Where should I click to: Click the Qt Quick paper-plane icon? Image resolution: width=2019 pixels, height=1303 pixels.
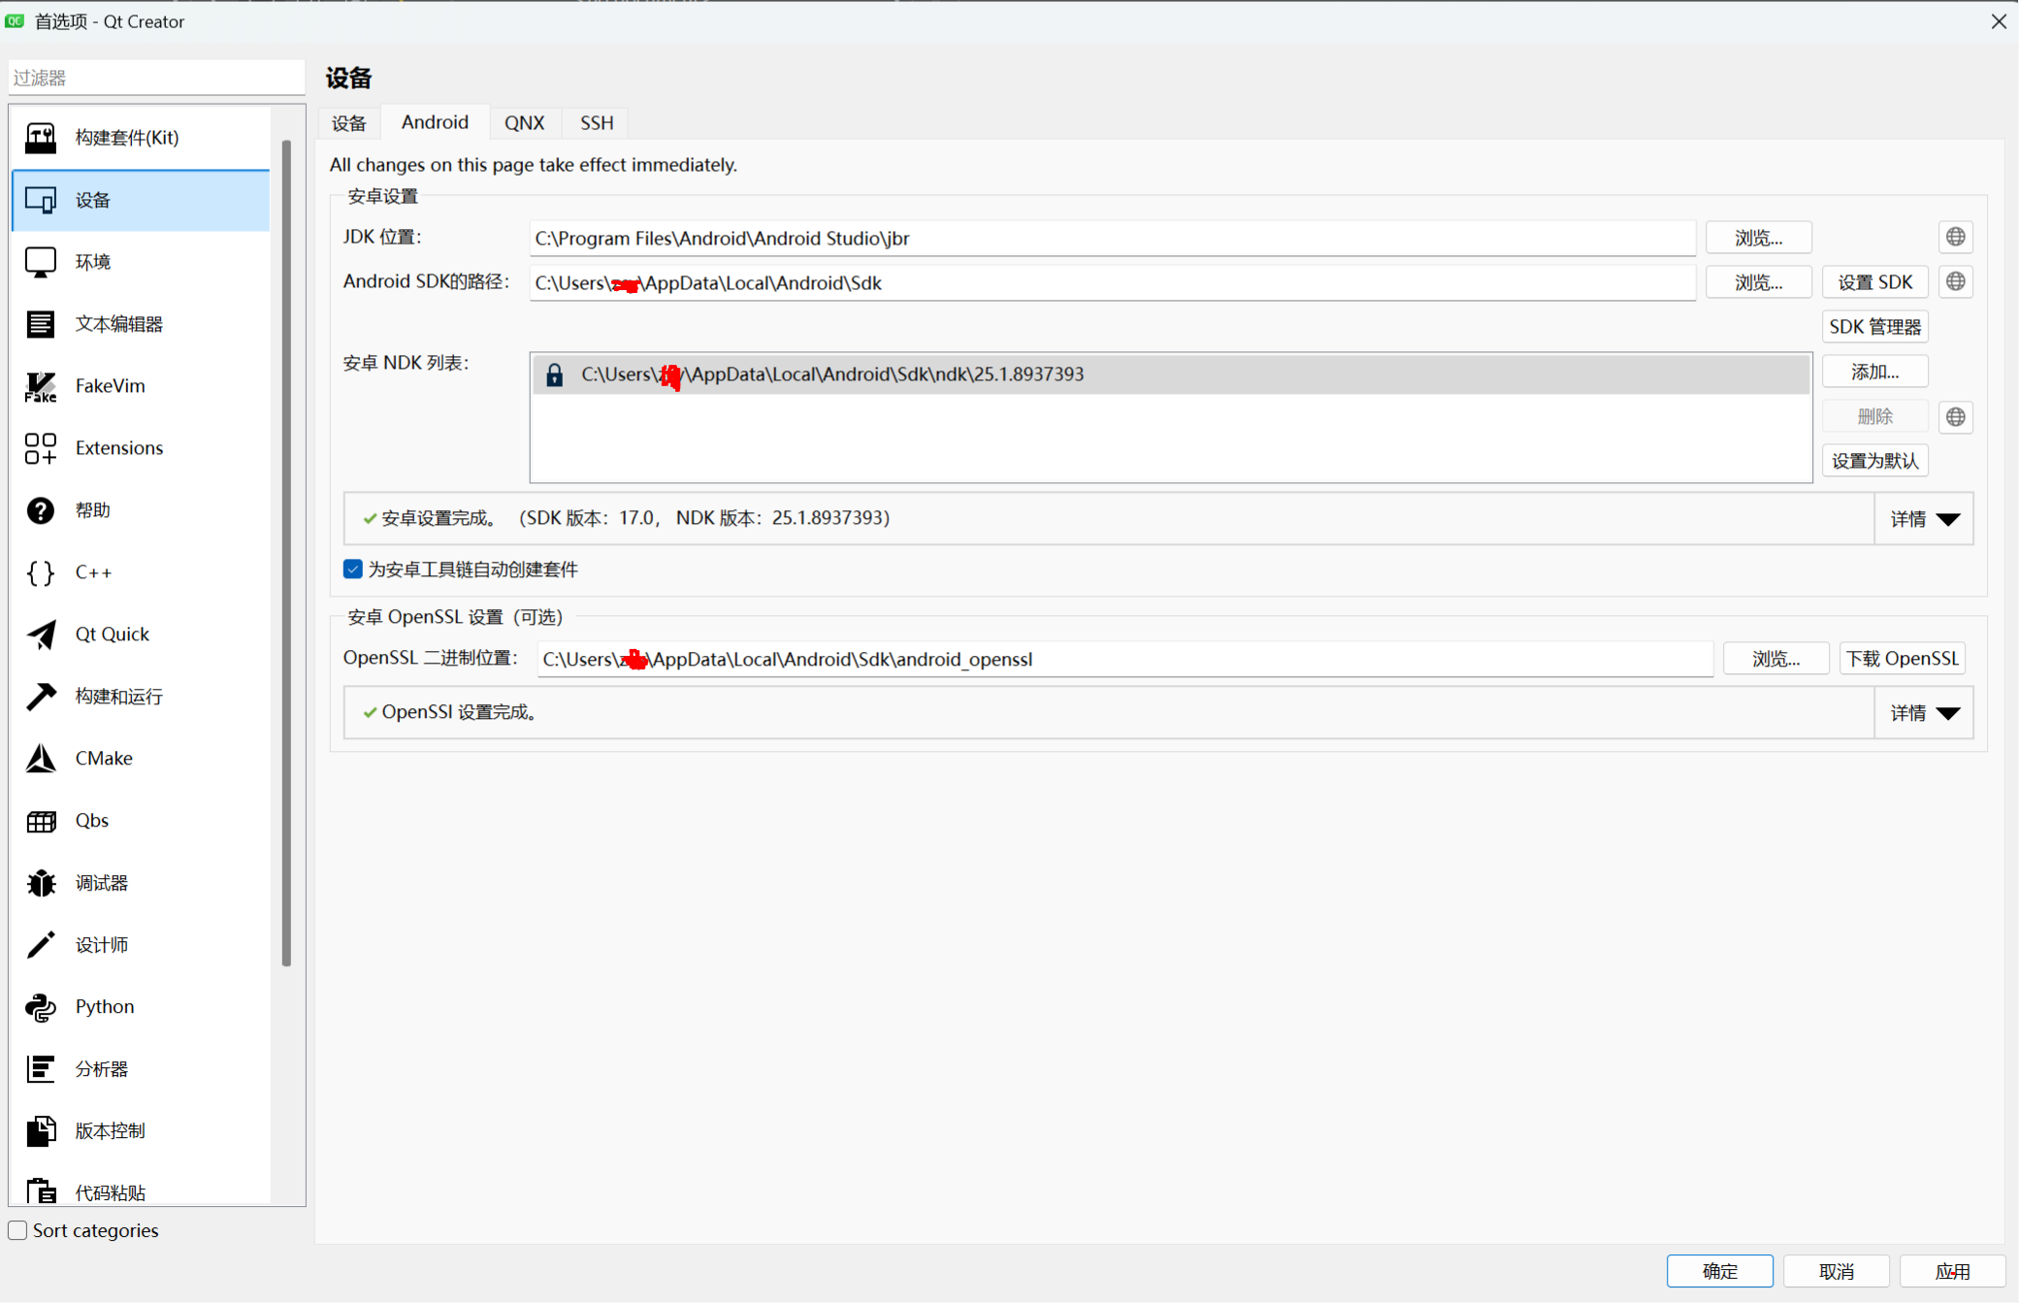(x=41, y=635)
